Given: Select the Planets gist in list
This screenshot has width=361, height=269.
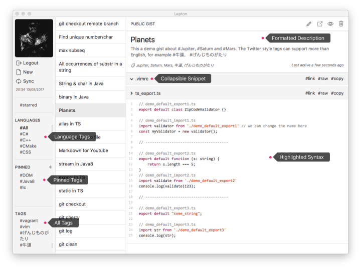Looking at the screenshot, I should click(x=90, y=110).
